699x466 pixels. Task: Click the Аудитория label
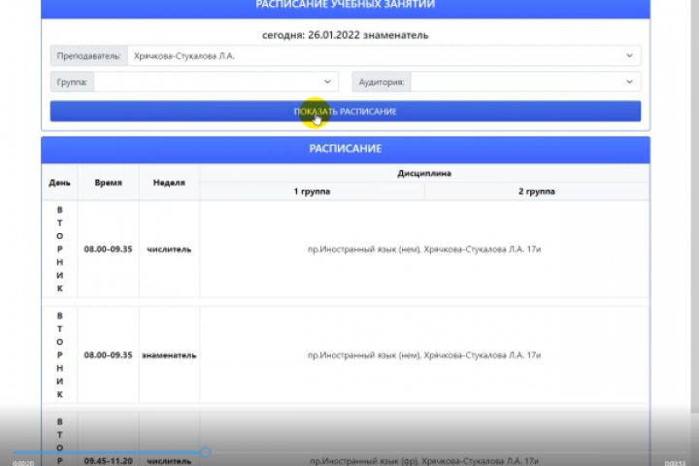point(382,82)
